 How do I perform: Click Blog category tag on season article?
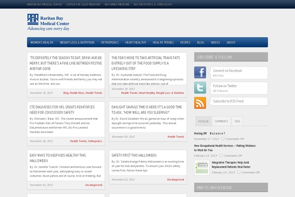(x=66, y=93)
